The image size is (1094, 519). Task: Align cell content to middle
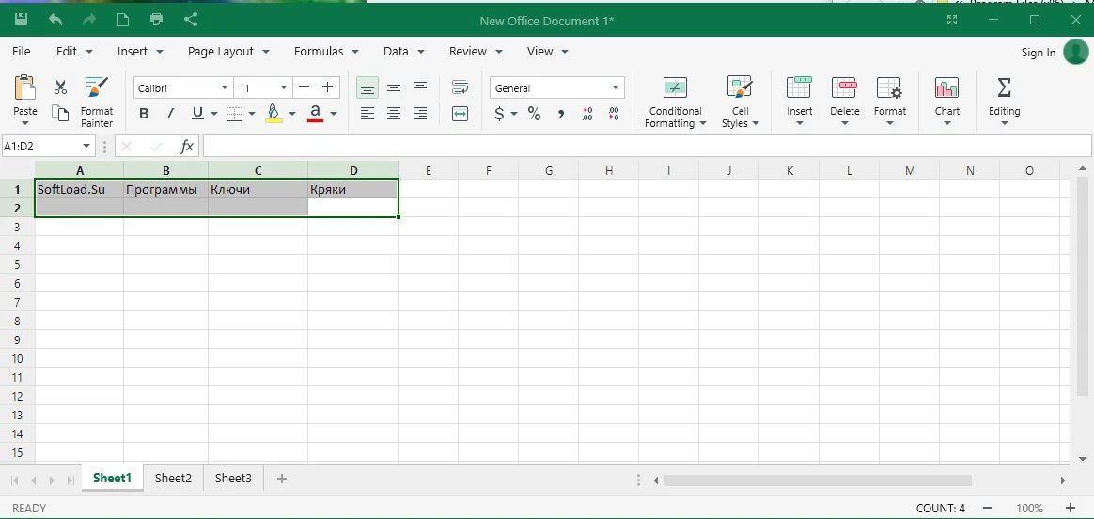click(x=394, y=87)
